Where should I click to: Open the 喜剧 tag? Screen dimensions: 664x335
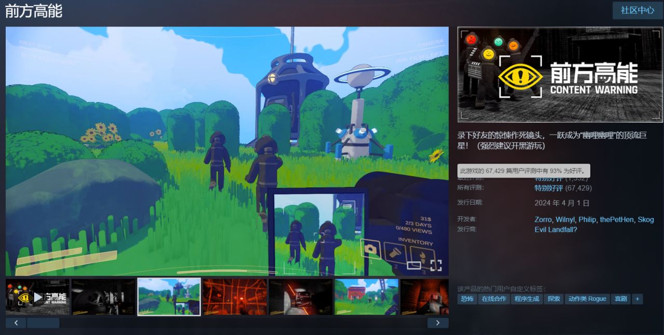[x=621, y=299]
